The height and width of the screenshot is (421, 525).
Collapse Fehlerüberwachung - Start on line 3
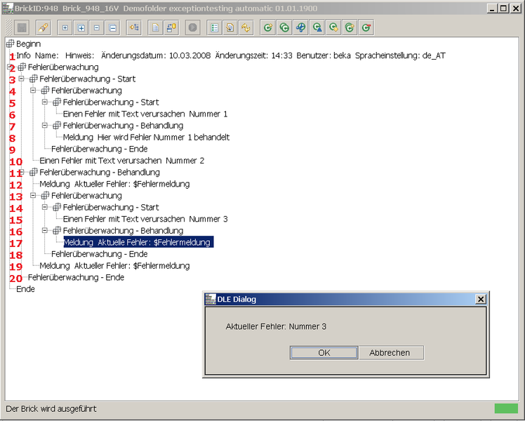pyautogui.click(x=22, y=79)
